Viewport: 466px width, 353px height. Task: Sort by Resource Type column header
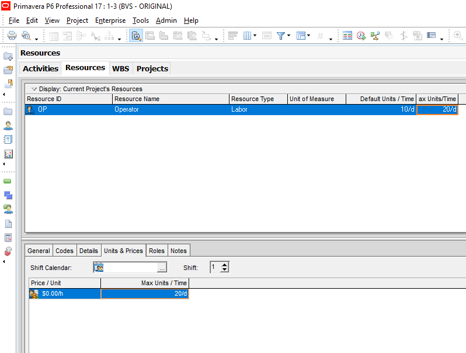258,99
